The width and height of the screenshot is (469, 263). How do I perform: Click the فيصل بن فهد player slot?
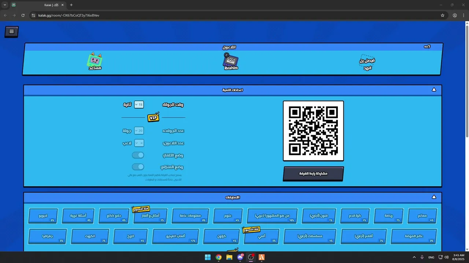click(367, 63)
